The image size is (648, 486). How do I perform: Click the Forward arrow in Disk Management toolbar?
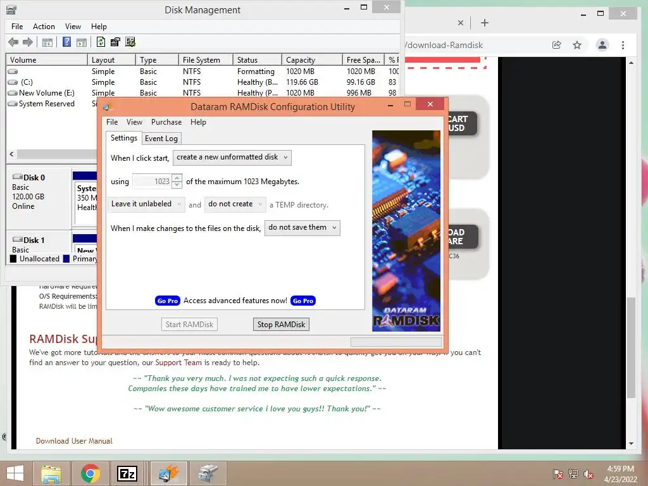(28, 42)
